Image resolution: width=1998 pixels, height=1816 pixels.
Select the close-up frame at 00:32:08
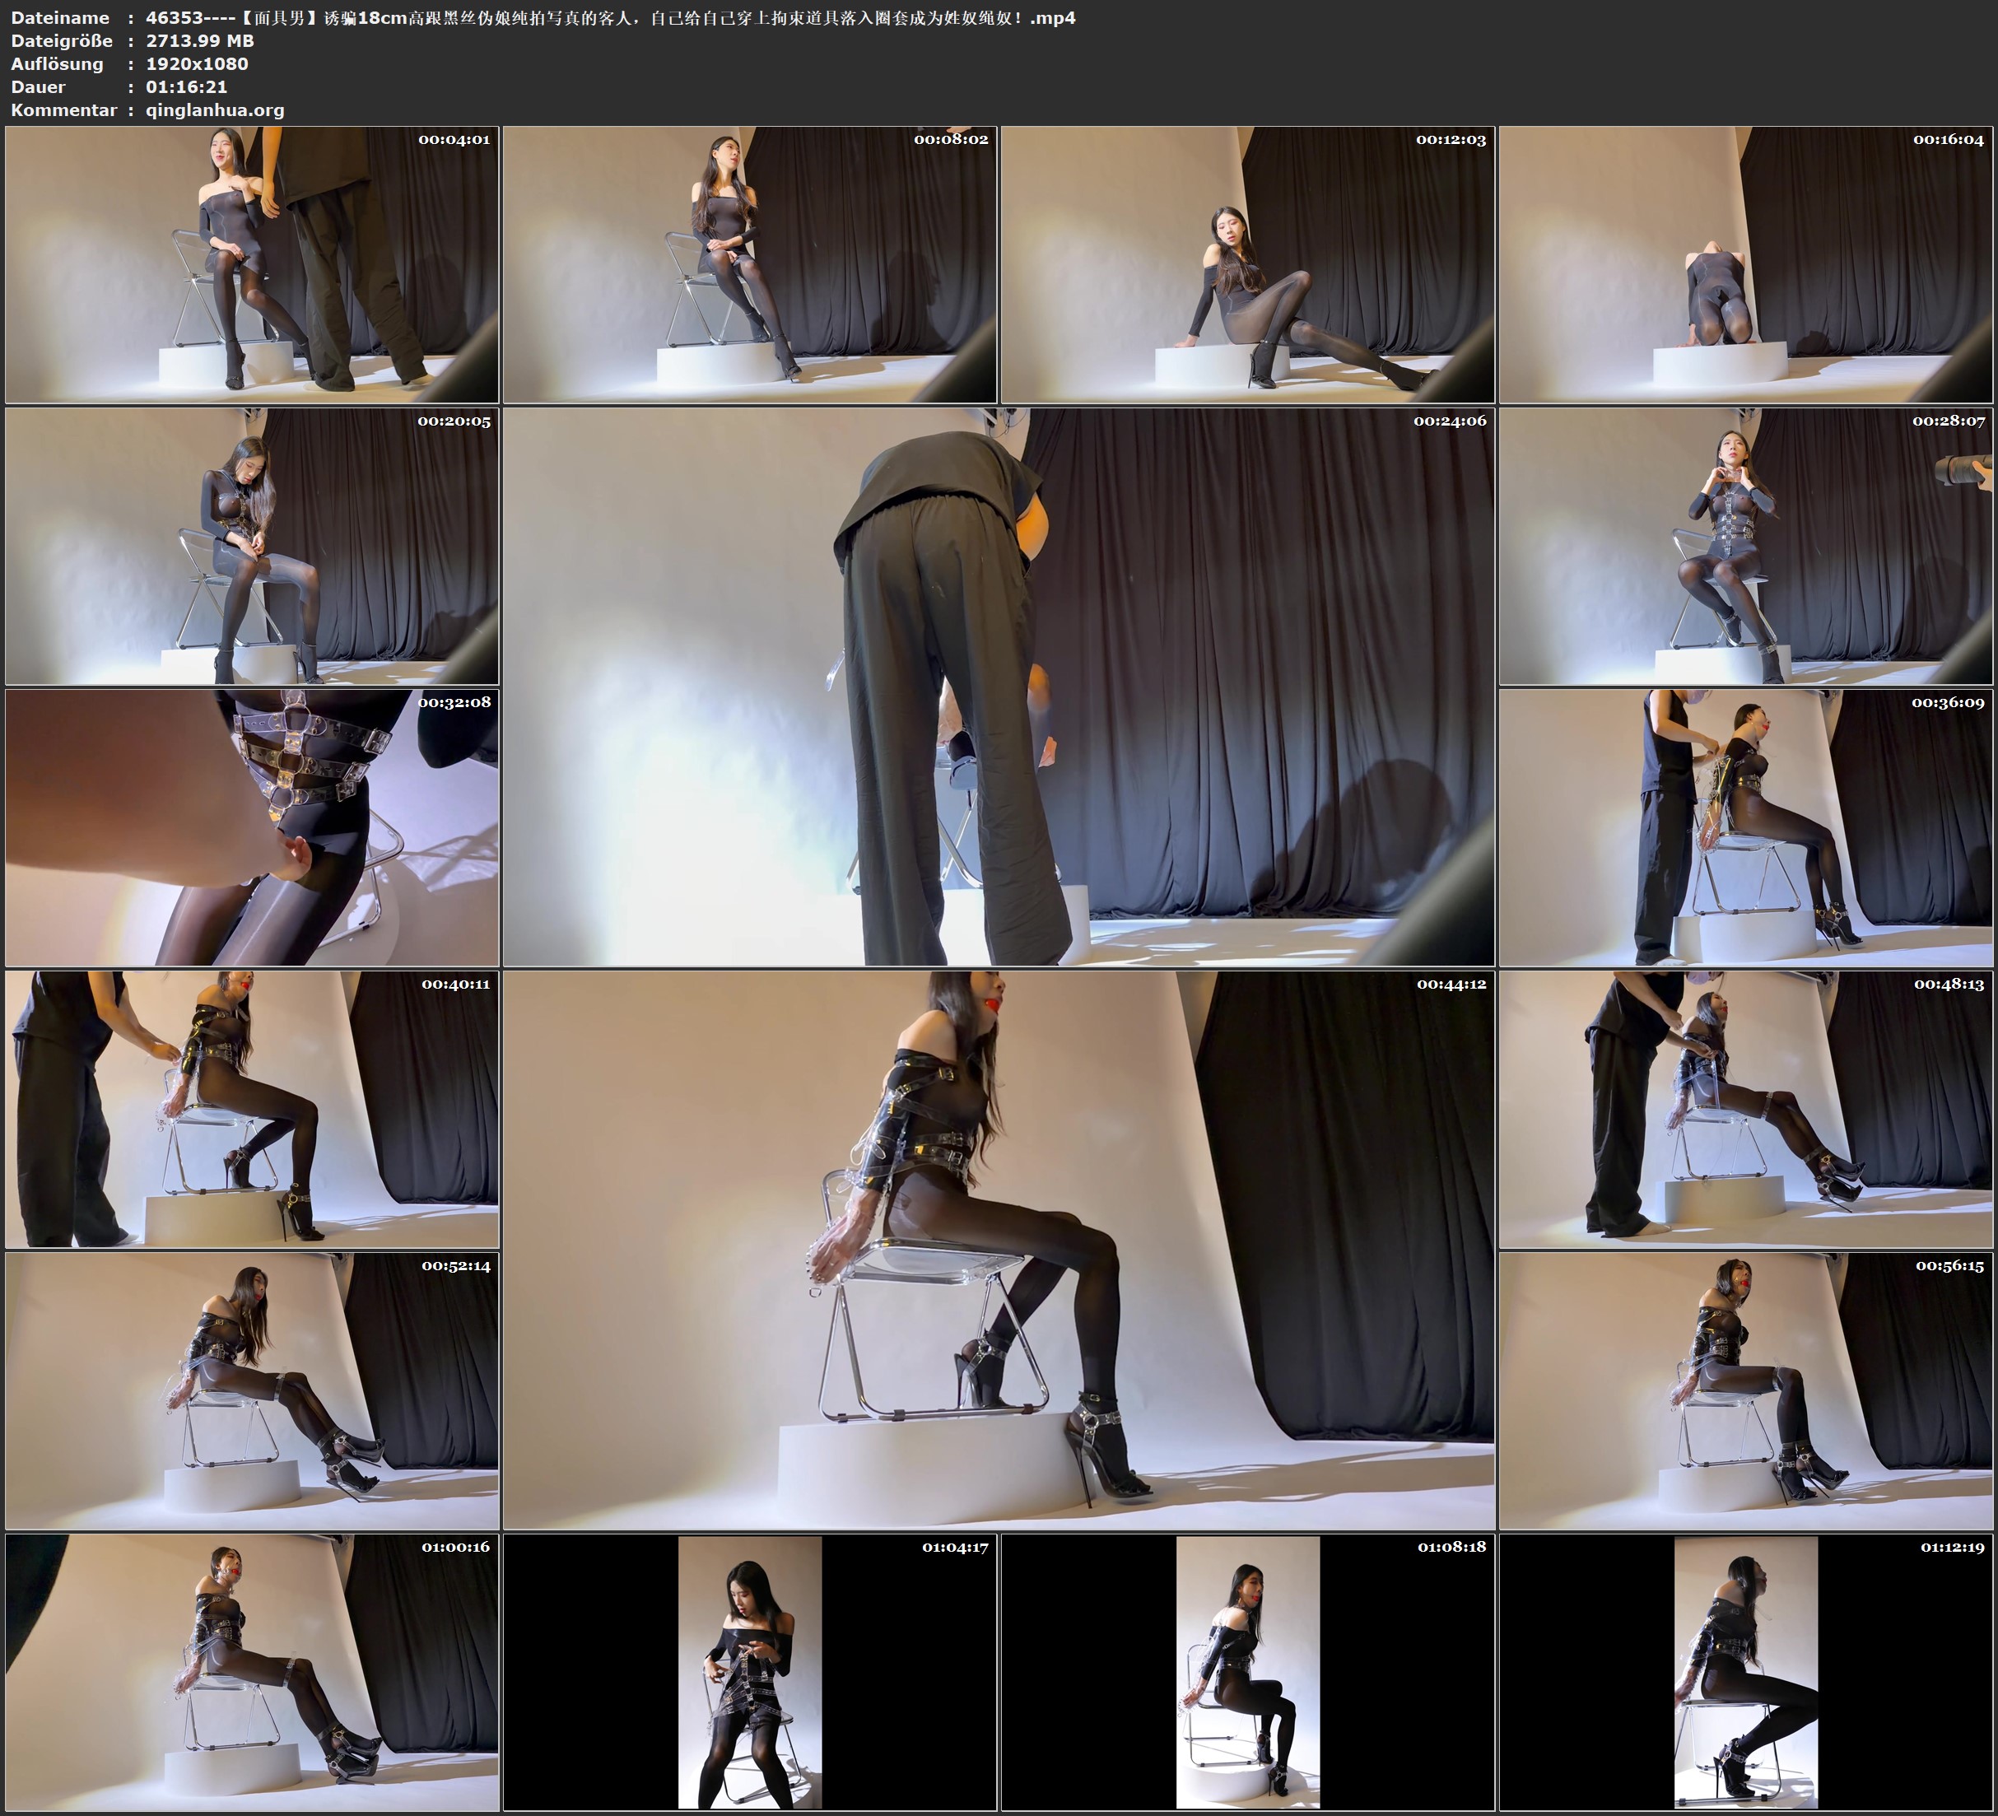(252, 827)
